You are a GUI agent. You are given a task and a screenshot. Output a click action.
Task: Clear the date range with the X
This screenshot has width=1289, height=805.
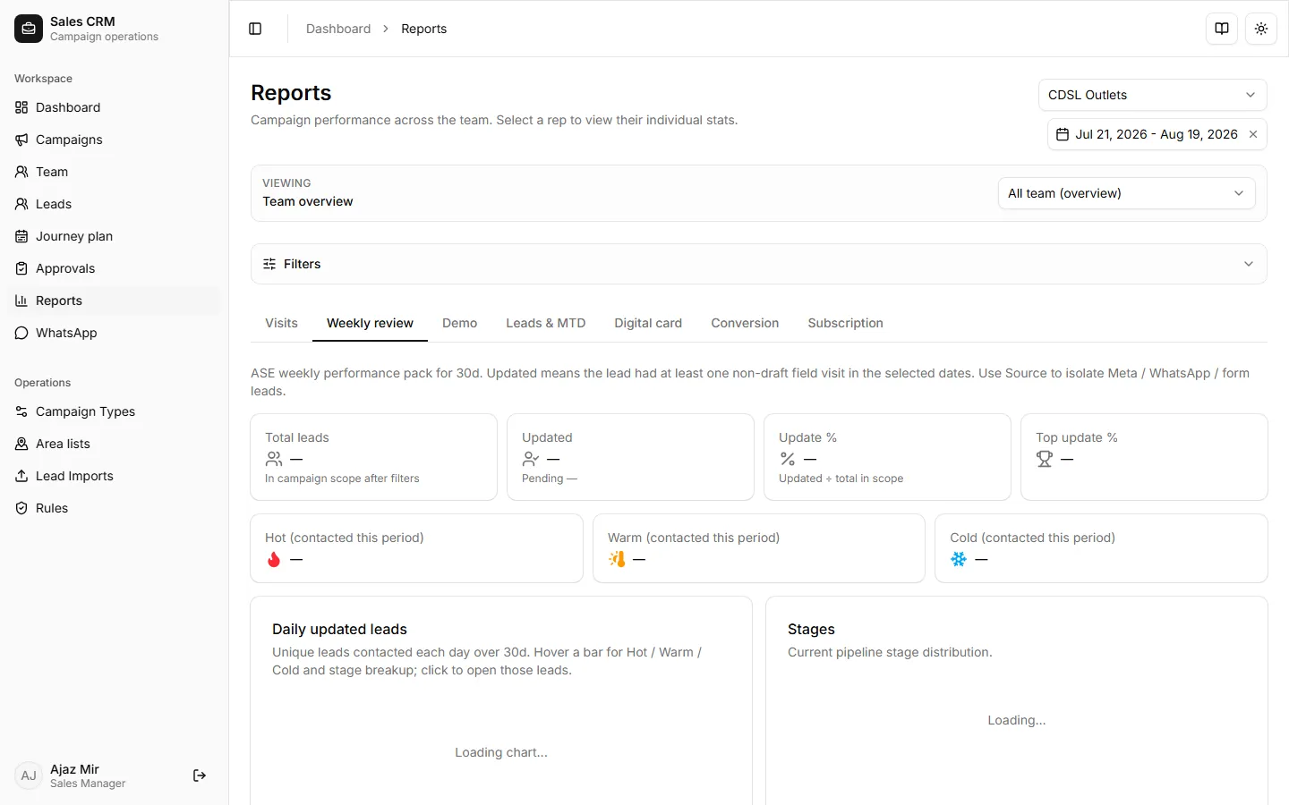pos(1253,134)
